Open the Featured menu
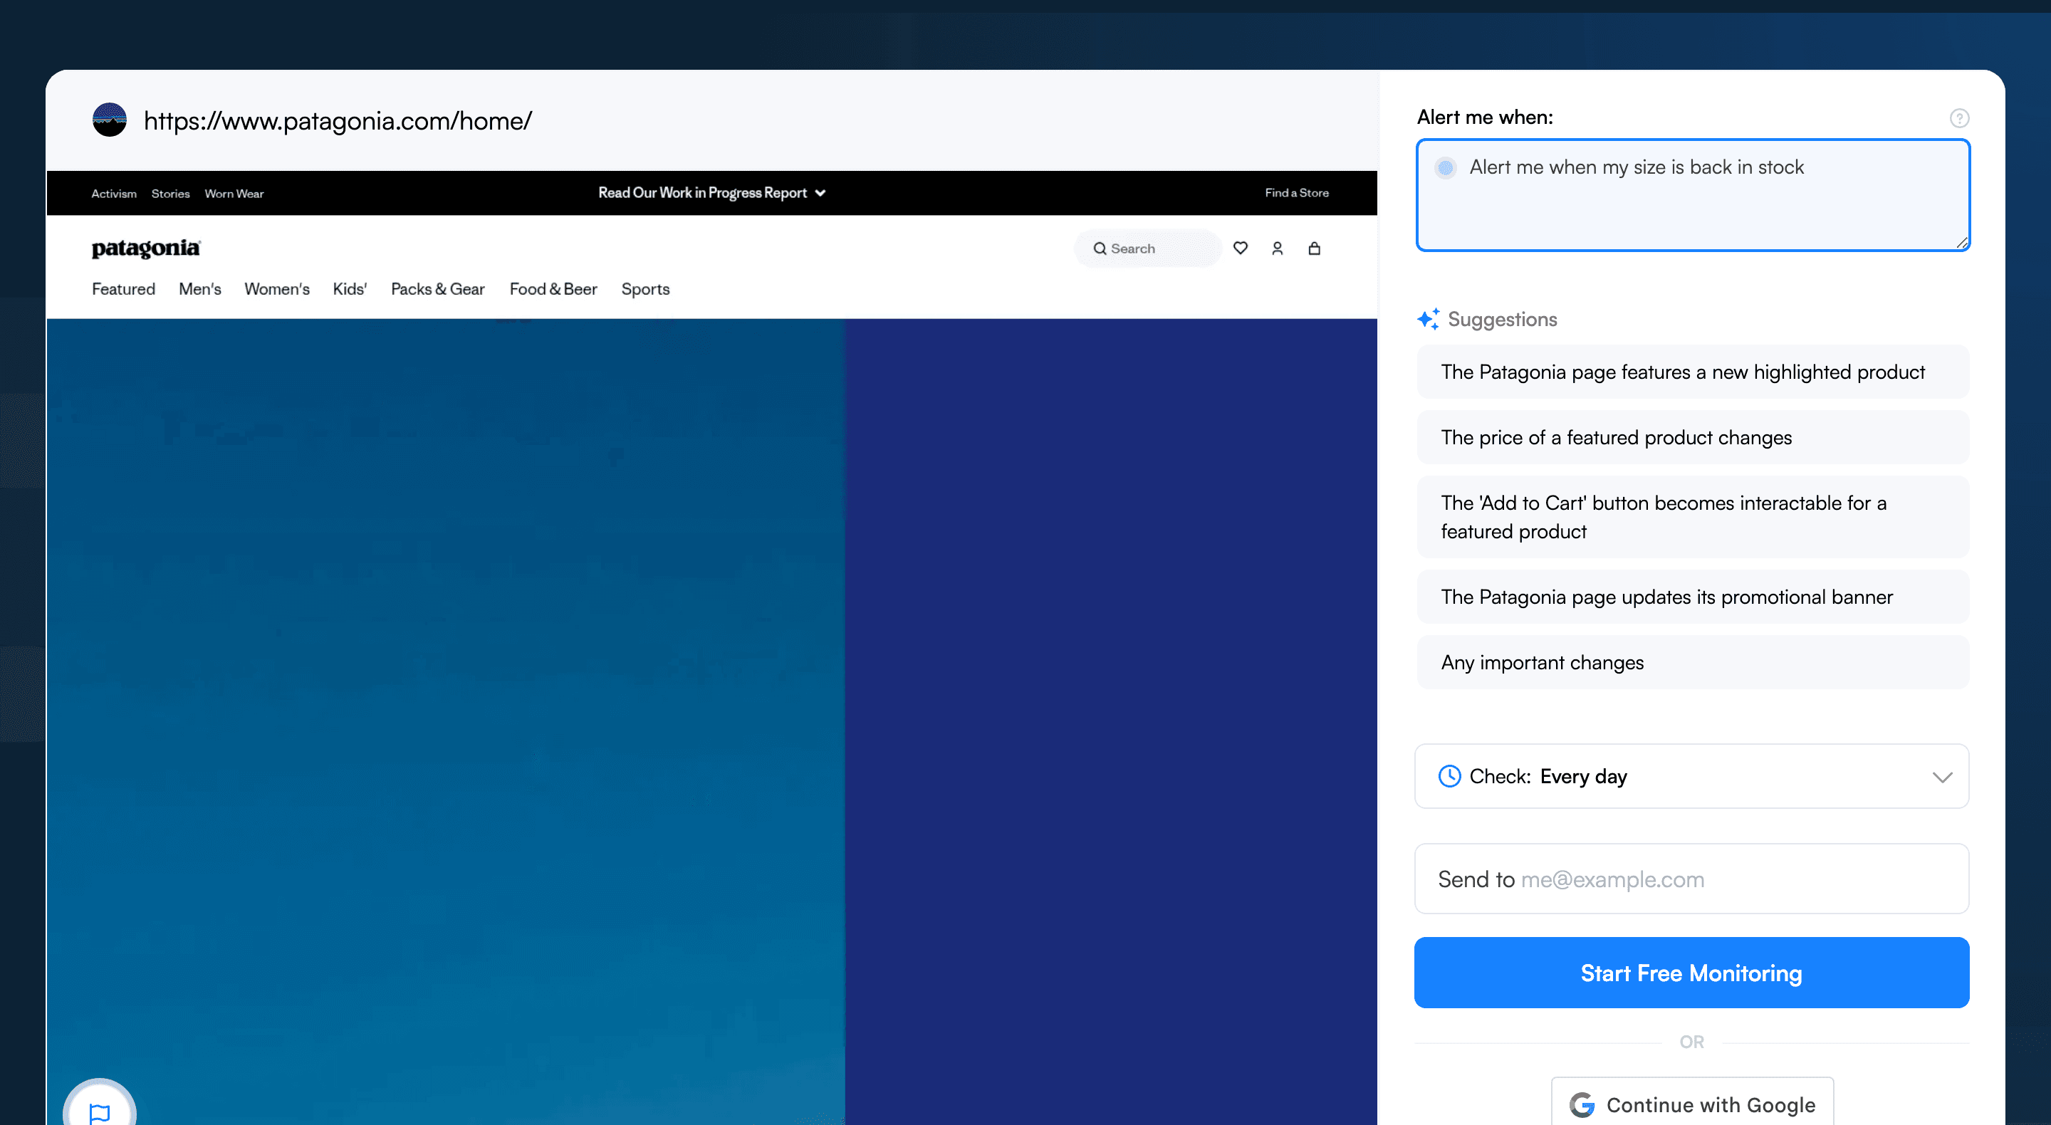The image size is (2051, 1125). (x=123, y=289)
